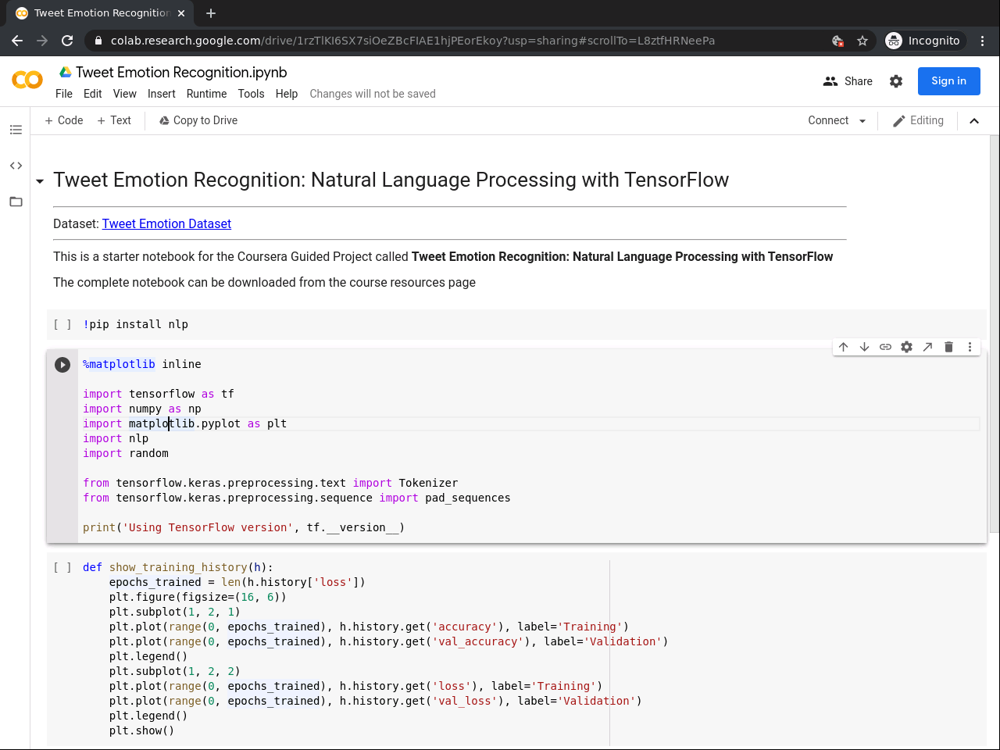Open the code snippets sidebar icon
The height and width of the screenshot is (750, 1000).
16,166
